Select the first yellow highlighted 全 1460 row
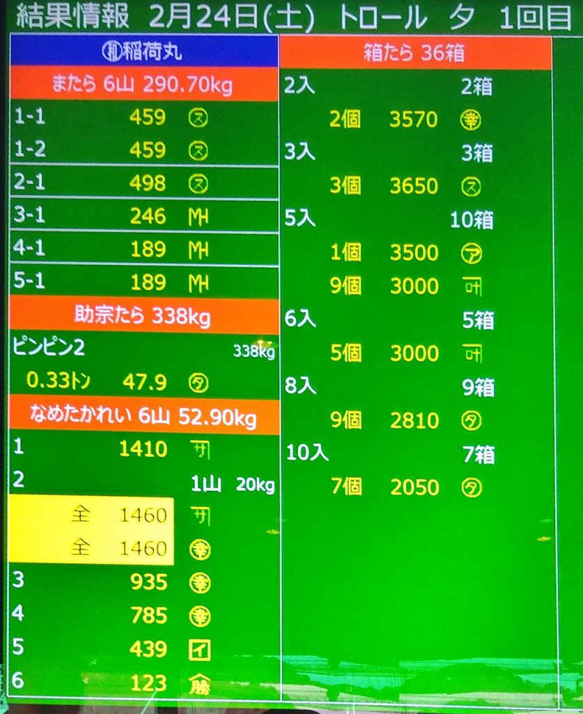 (x=91, y=515)
